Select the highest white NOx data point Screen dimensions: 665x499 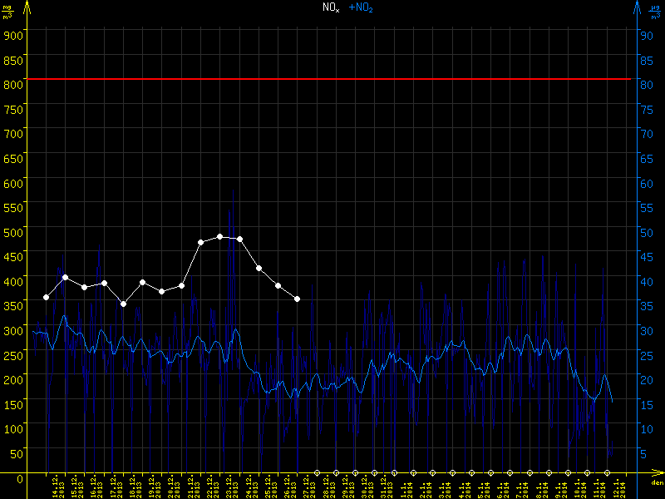(220, 237)
